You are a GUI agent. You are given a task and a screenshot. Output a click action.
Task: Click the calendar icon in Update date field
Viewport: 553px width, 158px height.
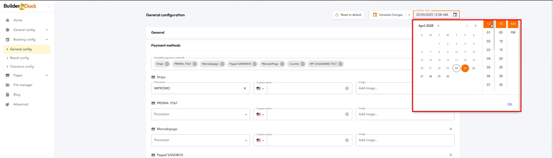455,15
